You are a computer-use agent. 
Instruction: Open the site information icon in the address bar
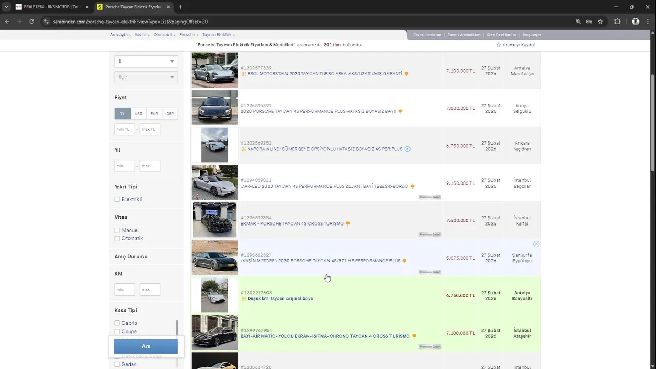(x=46, y=22)
